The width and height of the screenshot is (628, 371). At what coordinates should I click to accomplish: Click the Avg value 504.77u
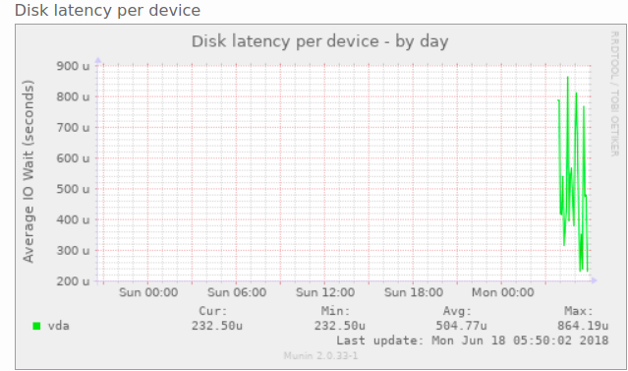(x=461, y=326)
